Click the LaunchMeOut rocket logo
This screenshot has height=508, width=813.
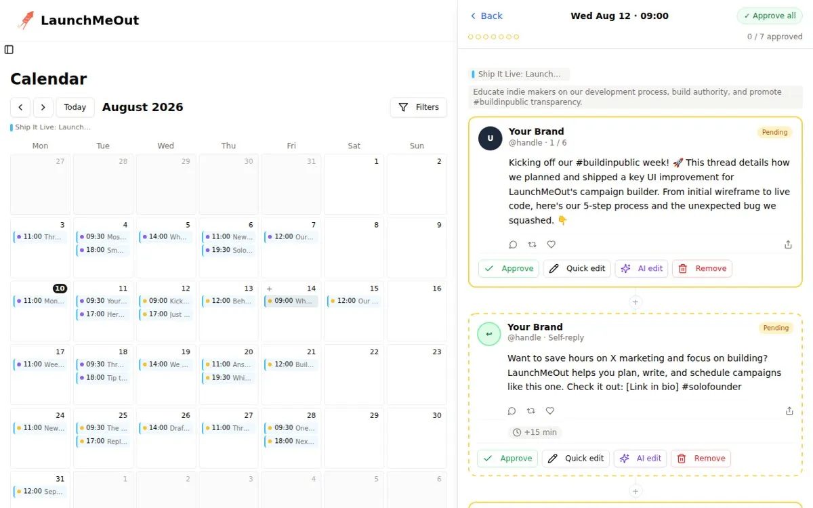(25, 20)
